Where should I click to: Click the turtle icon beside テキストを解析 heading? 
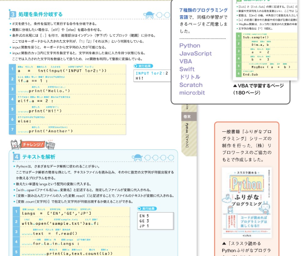137,157
